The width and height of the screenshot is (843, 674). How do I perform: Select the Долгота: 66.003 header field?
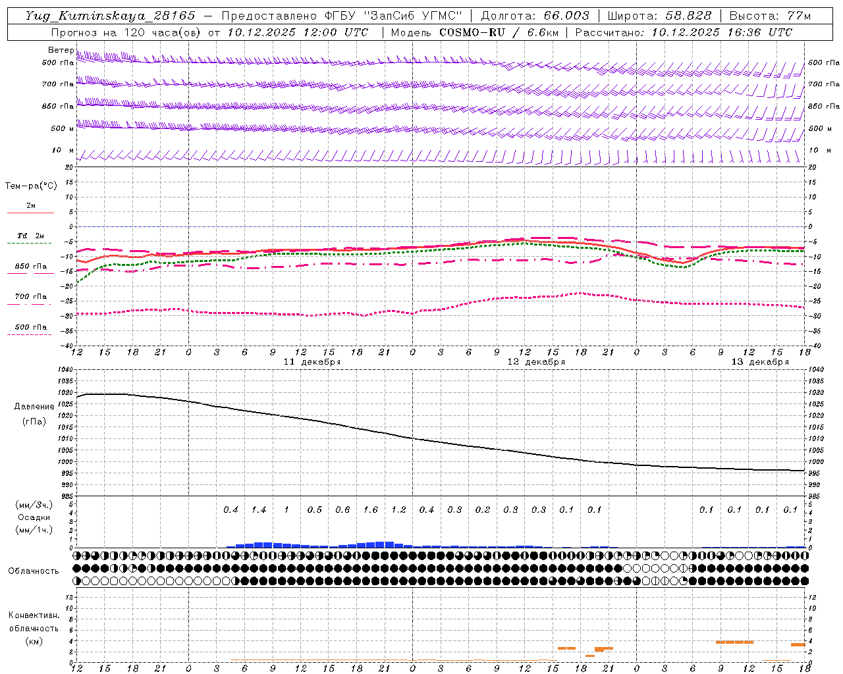(x=535, y=16)
